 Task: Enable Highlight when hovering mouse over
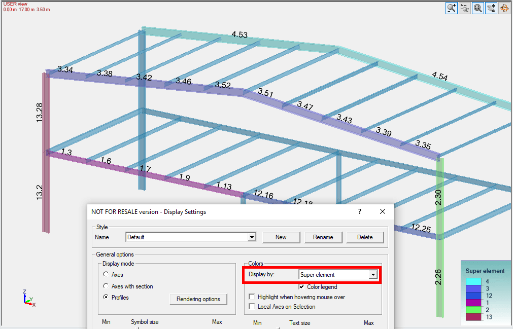click(x=252, y=297)
